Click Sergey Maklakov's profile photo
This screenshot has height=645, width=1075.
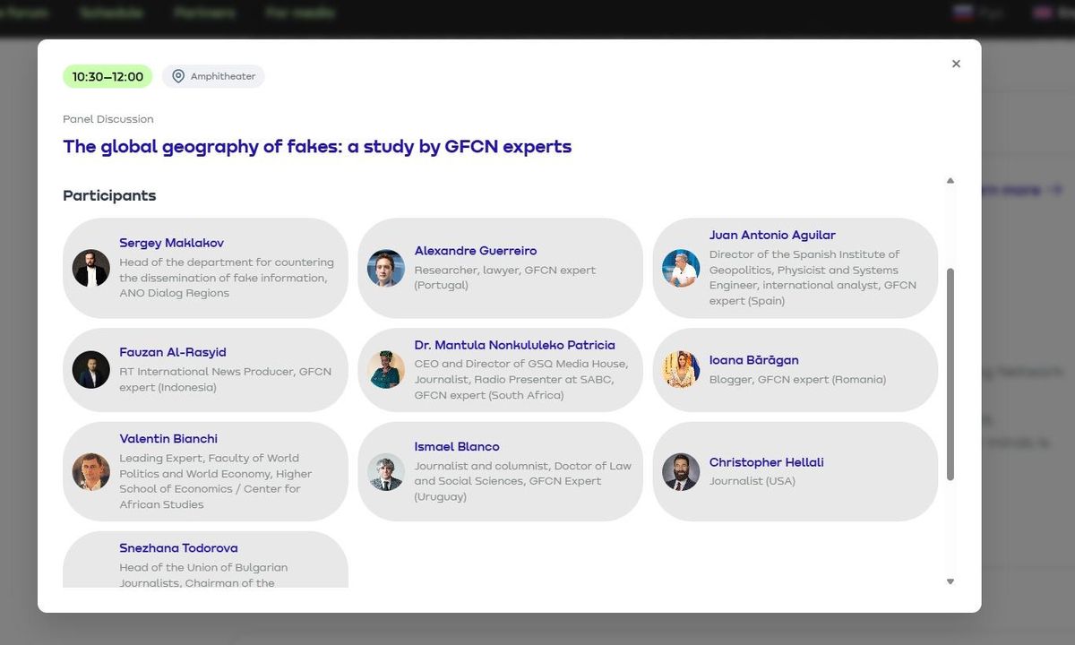pyautogui.click(x=91, y=268)
